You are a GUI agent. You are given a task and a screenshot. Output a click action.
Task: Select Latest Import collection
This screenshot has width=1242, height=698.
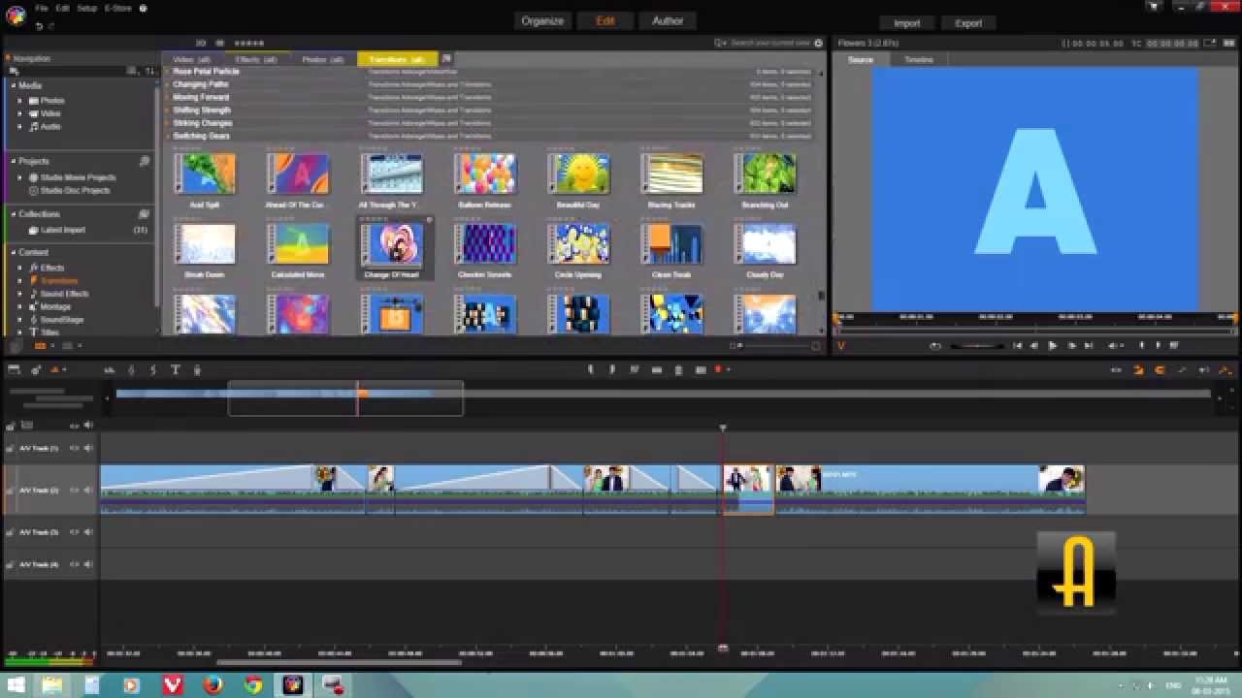click(62, 230)
